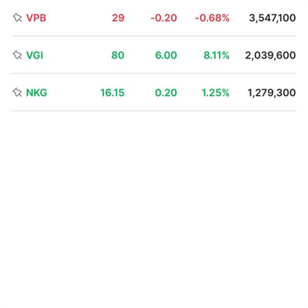Image resolution: width=308 pixels, height=308 pixels.
Task: Pin the VPB stock
Action: [x=17, y=18]
